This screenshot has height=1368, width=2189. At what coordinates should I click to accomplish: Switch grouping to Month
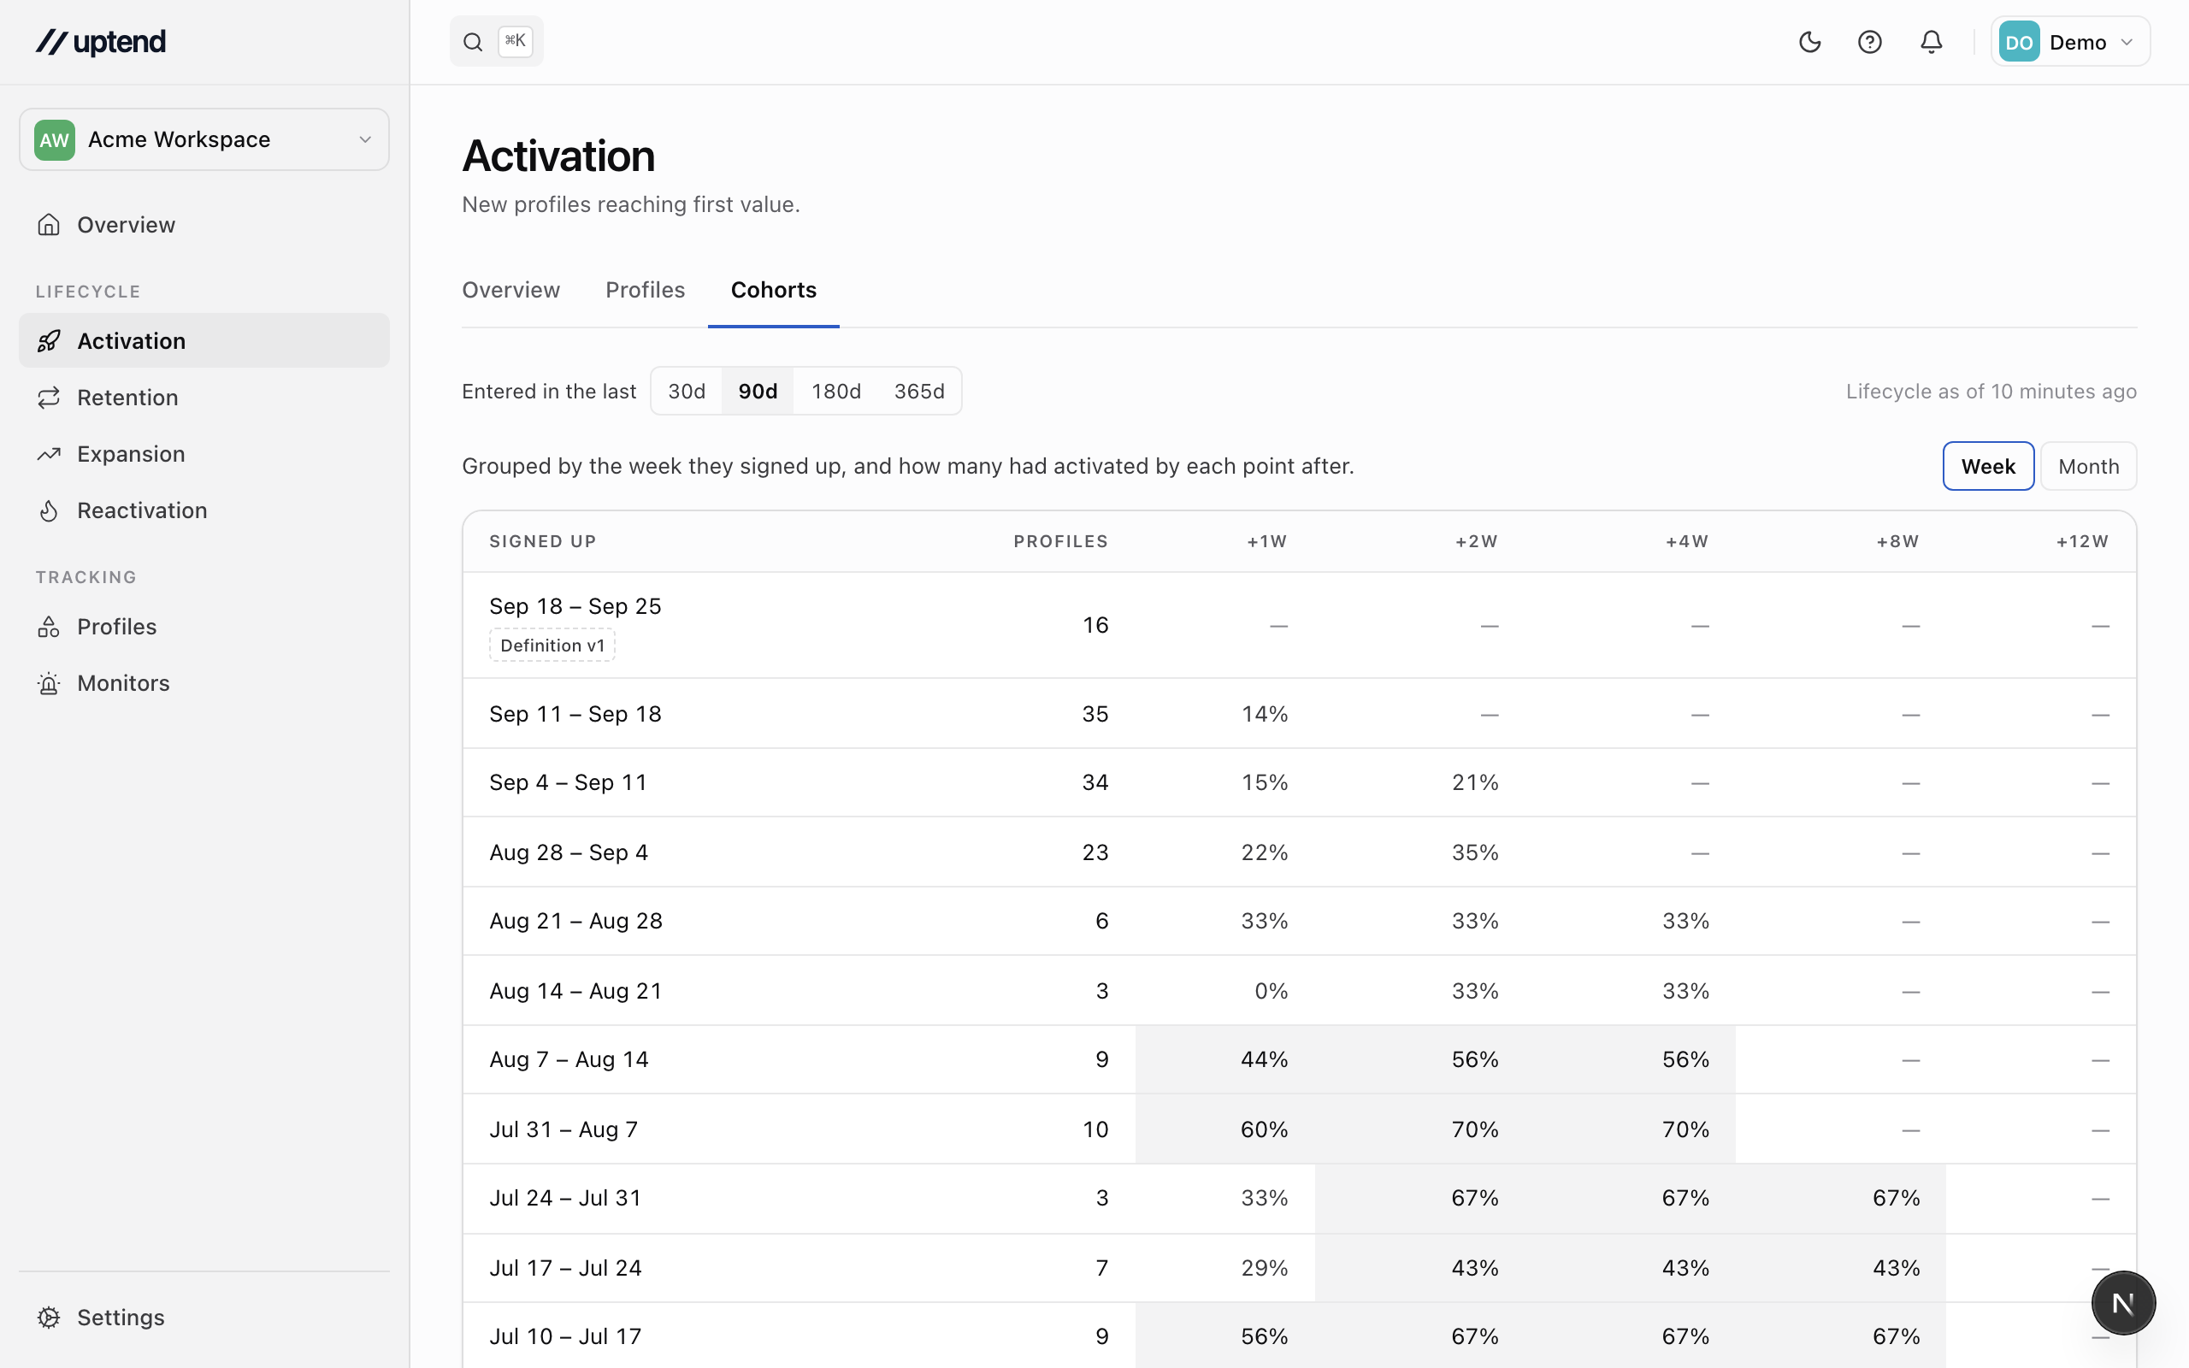2089,466
